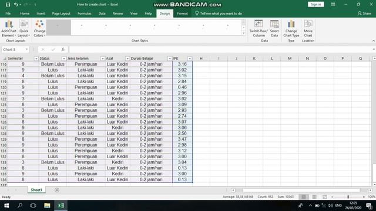This screenshot has height=211, width=376.
Task: Open Change Colors palette
Action: pyautogui.click(x=39, y=29)
